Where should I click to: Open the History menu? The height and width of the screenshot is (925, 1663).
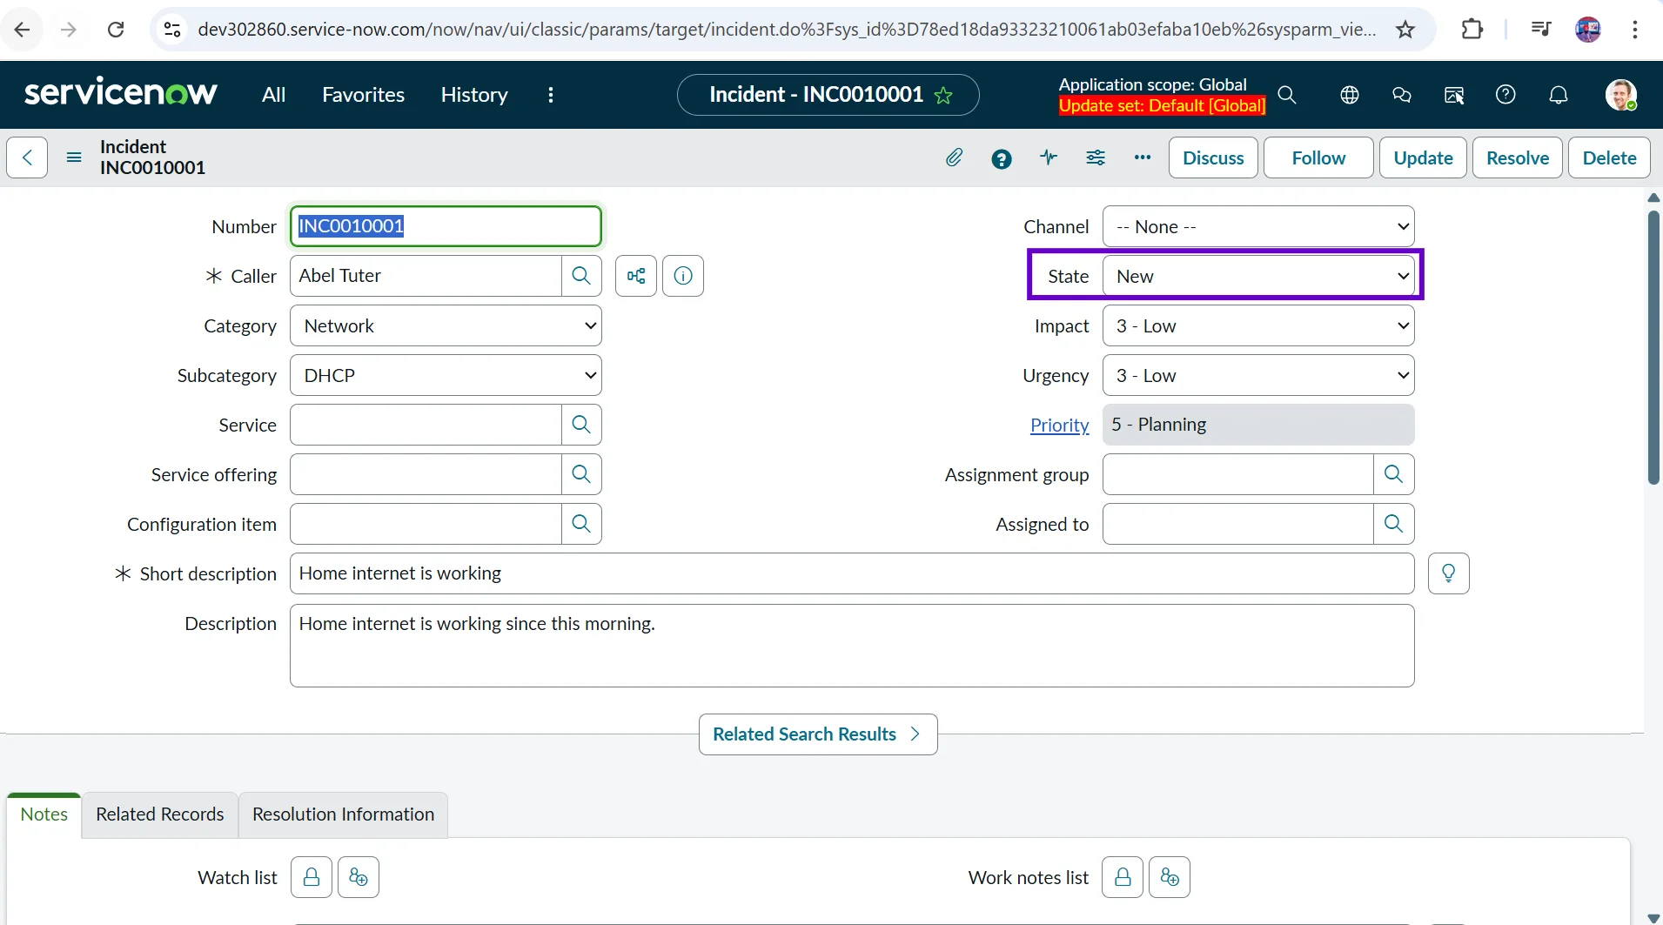coord(474,95)
